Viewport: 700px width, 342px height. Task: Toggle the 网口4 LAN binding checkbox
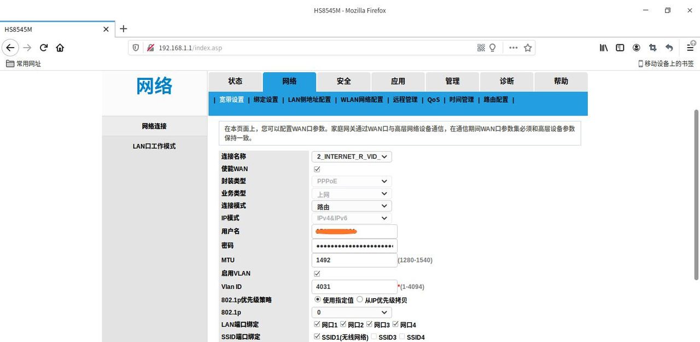point(396,324)
